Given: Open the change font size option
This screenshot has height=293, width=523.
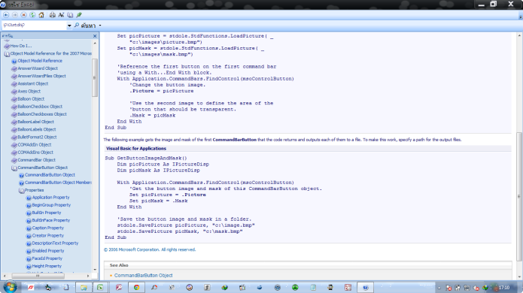Looking at the screenshot, I should click(61, 15).
